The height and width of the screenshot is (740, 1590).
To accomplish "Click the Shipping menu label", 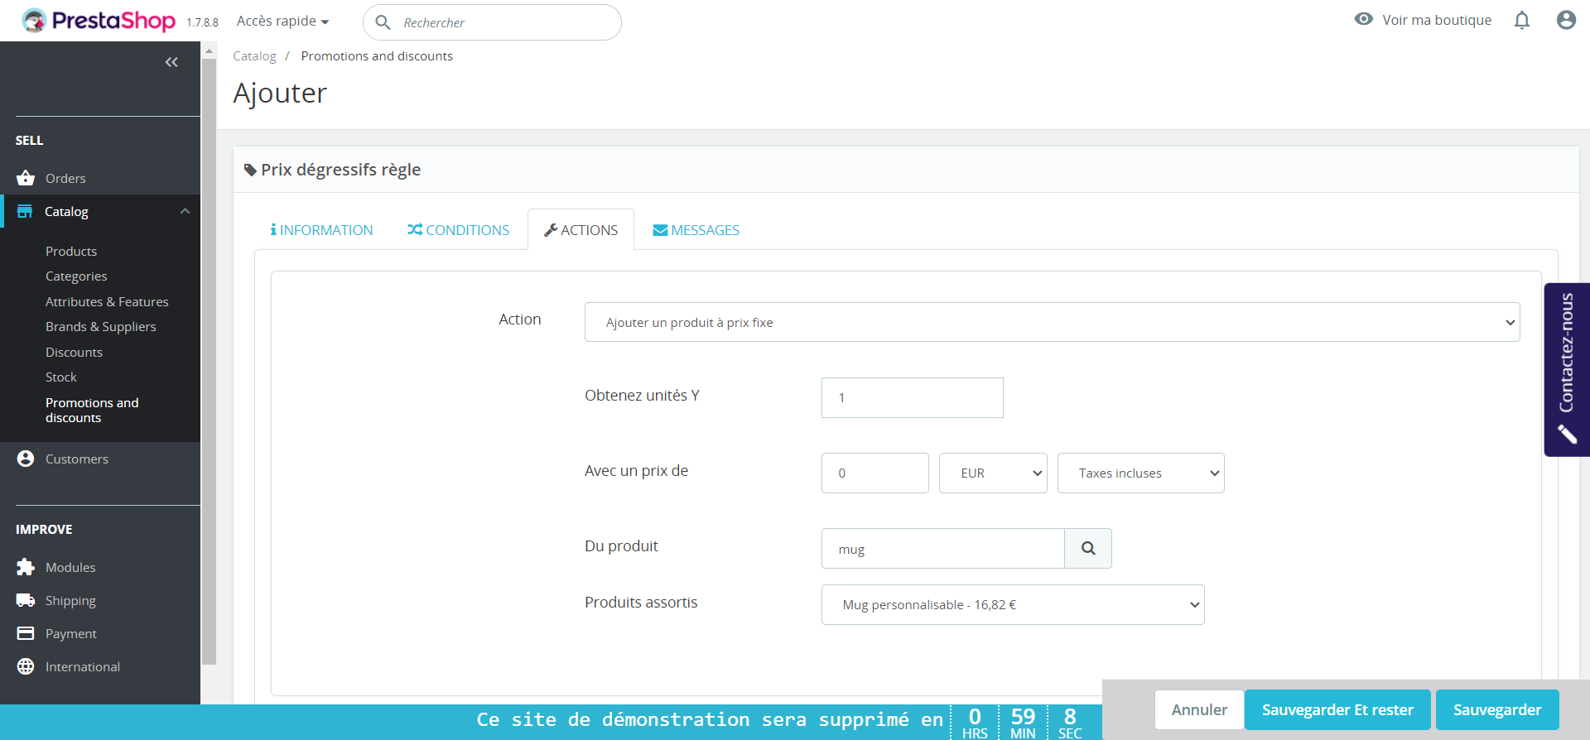I will point(70,601).
